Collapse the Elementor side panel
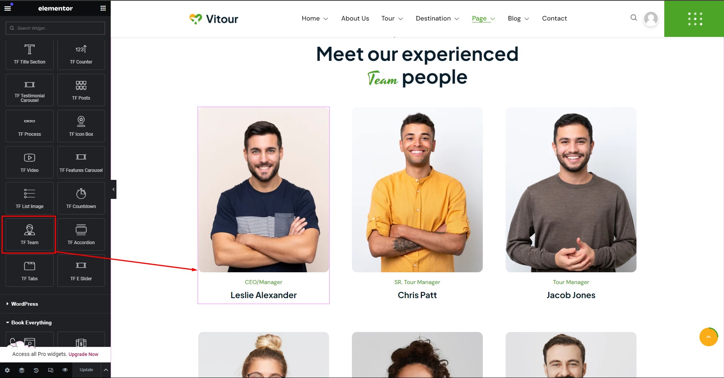This screenshot has height=378, width=724. coord(113,189)
